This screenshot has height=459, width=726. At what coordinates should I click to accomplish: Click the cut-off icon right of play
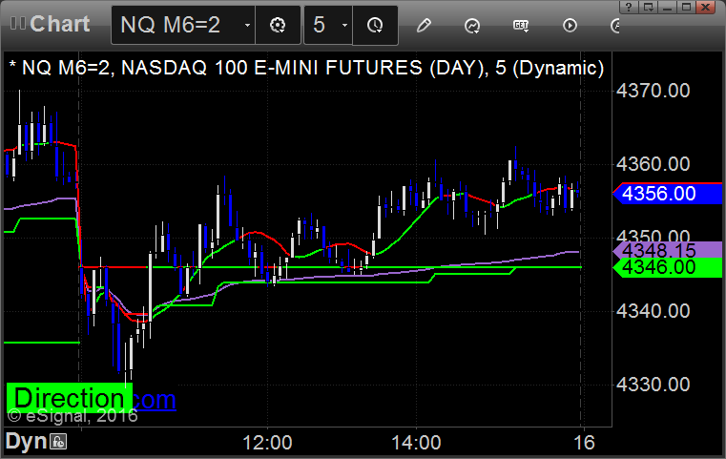pos(615,25)
